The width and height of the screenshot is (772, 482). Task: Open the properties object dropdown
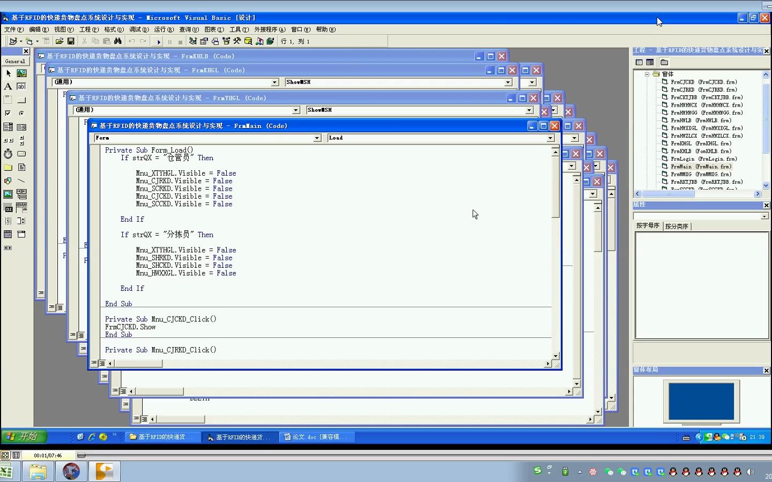pos(764,216)
